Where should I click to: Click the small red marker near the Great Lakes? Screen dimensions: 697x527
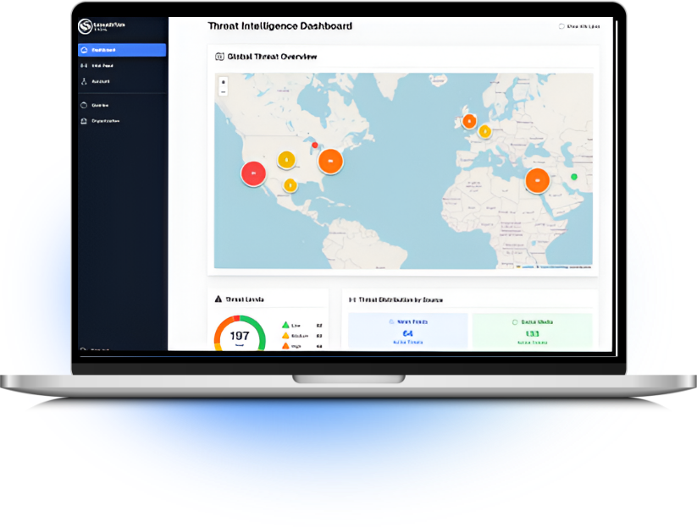[315, 145]
